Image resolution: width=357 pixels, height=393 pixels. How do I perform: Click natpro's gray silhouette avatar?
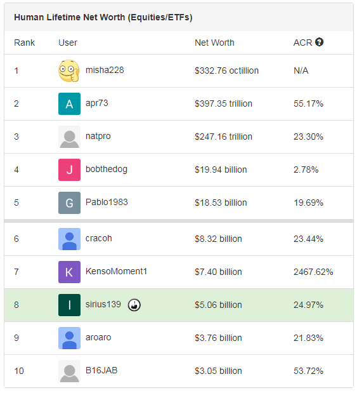coord(69,137)
